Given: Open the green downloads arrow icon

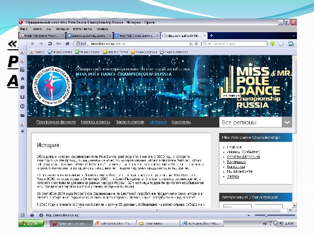Looking at the screenshot, I should point(272,44).
